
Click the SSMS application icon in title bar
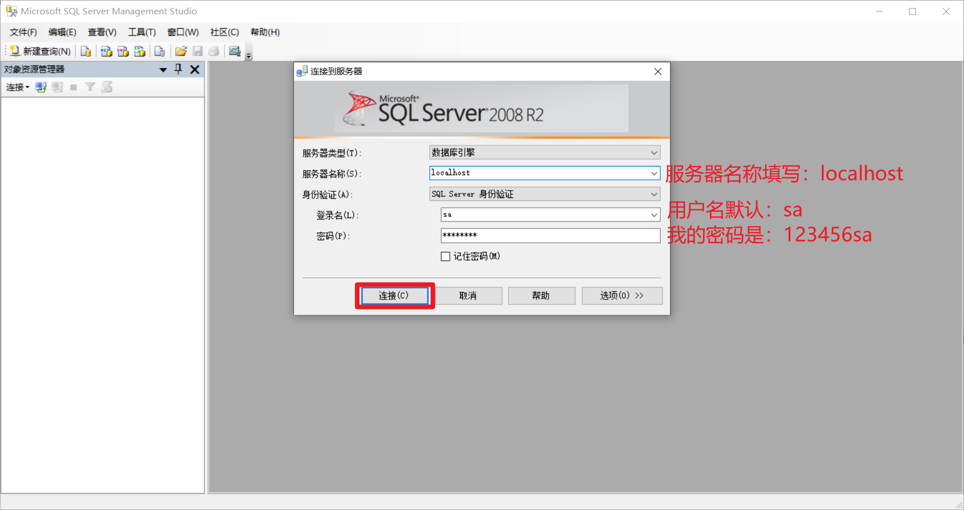11,11
